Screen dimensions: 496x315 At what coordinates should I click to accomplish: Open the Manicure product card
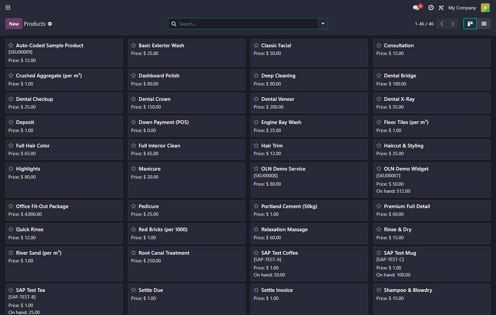coord(186,180)
